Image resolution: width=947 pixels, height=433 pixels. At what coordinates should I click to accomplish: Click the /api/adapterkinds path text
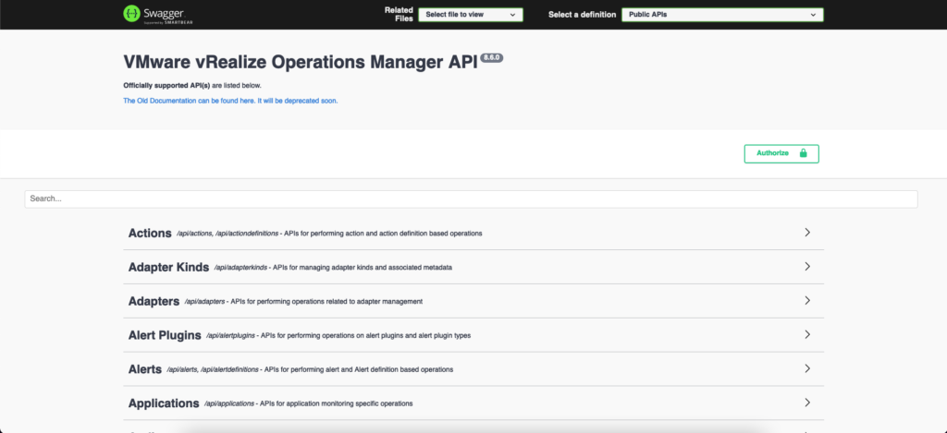240,267
